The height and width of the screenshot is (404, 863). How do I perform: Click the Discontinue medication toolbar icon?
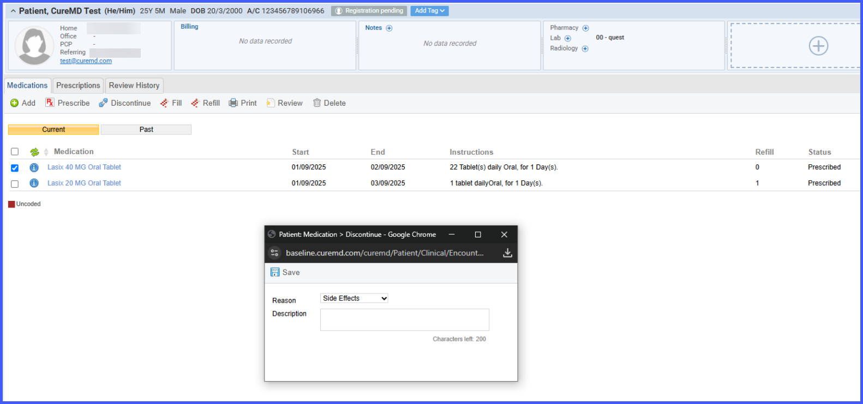point(103,103)
